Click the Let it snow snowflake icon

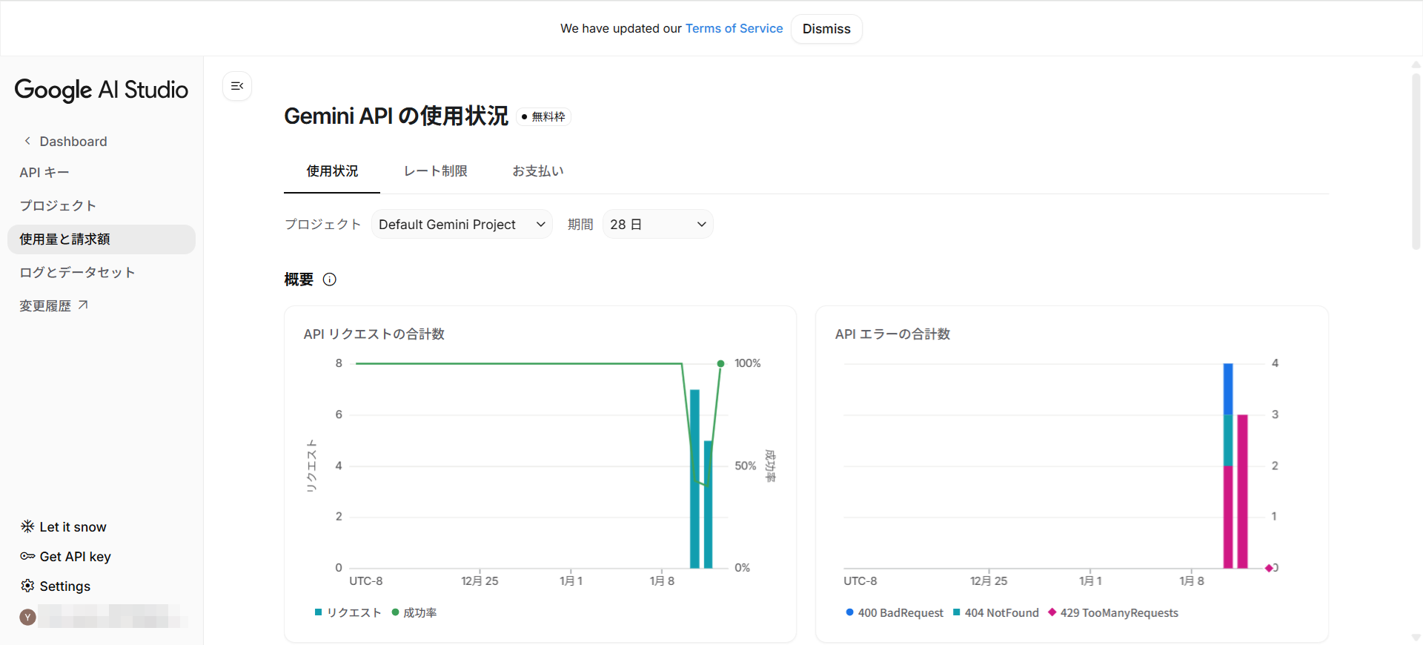(27, 526)
